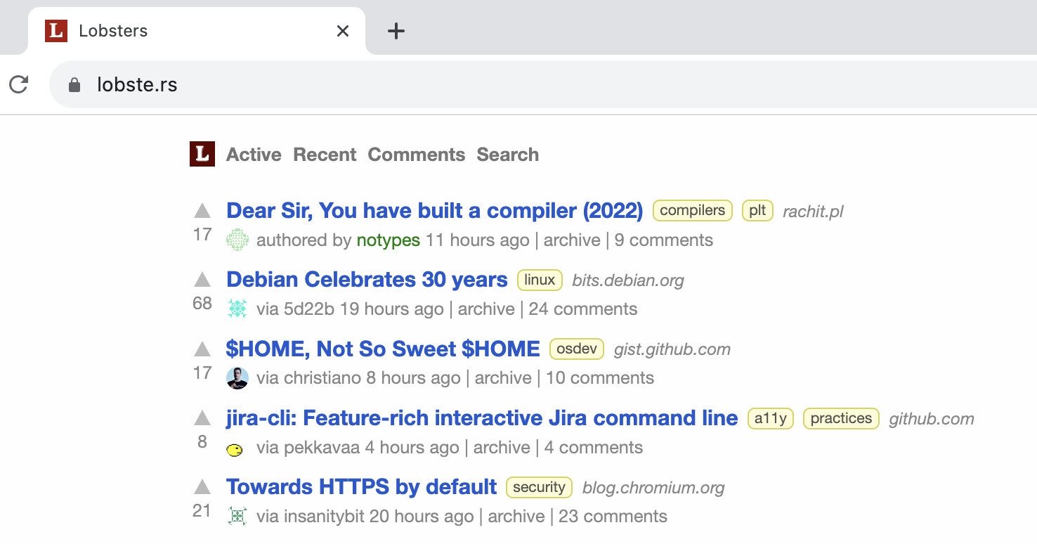Image resolution: width=1037 pixels, height=544 pixels.
Task: Open a new browser tab with plus icon
Action: pyautogui.click(x=396, y=31)
